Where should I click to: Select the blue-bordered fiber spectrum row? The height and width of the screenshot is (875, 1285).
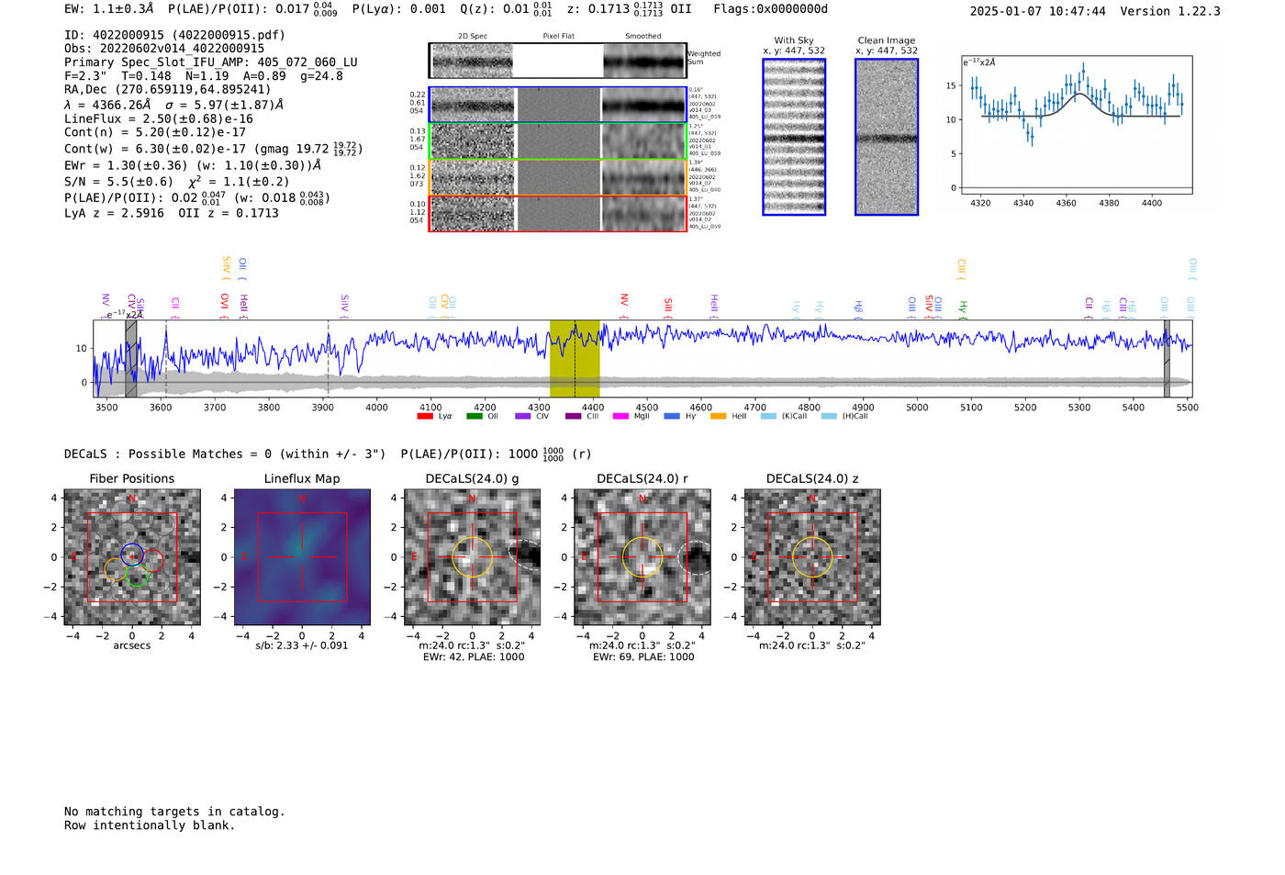pyautogui.click(x=558, y=105)
